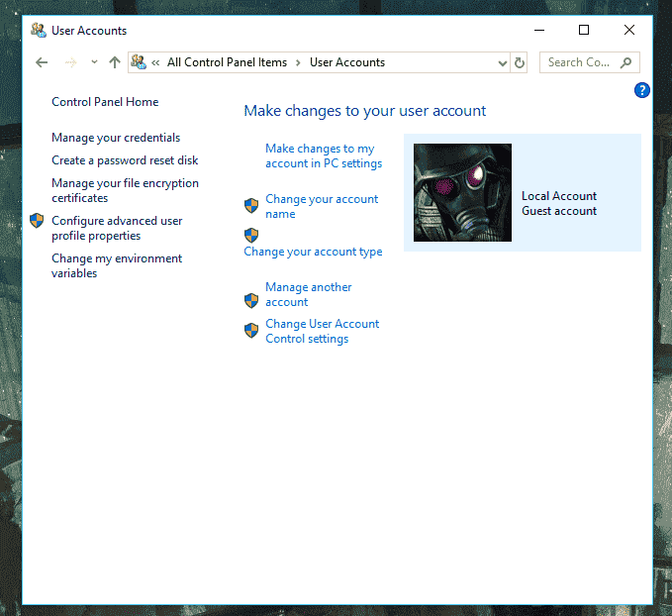The height and width of the screenshot is (616, 672).
Task: Click the User Accounts address bar icon
Action: point(139,62)
